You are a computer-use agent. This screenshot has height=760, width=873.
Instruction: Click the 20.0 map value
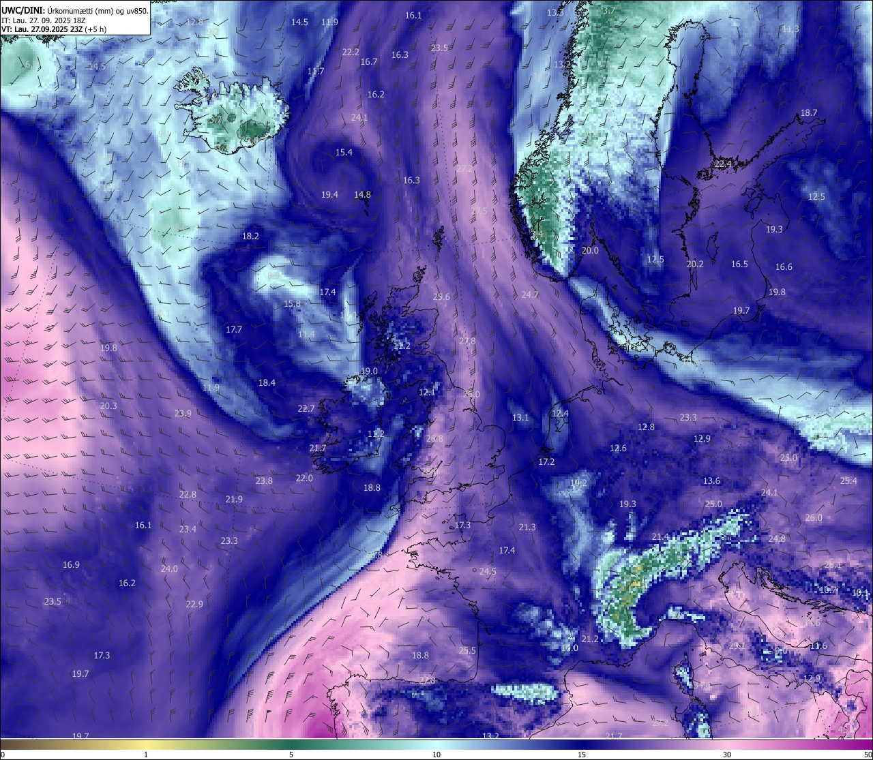(590, 251)
